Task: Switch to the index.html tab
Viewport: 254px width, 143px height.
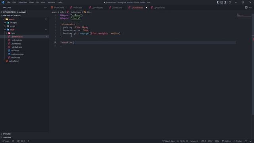Action: (x=58, y=8)
